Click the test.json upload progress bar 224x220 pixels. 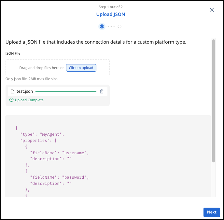(x=66, y=91)
